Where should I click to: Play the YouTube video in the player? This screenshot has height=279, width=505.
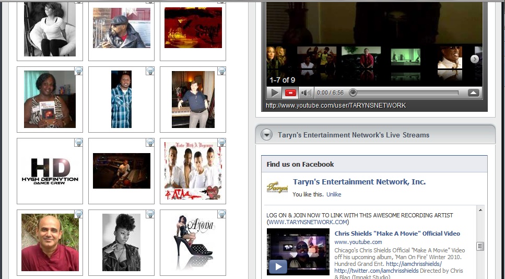(275, 93)
